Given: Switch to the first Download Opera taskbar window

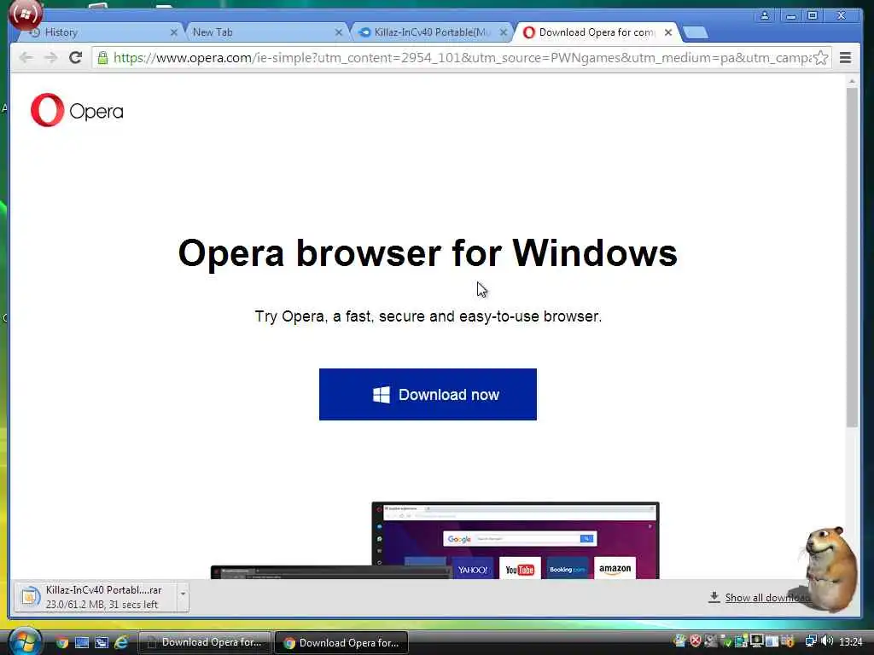Looking at the screenshot, I should (204, 643).
